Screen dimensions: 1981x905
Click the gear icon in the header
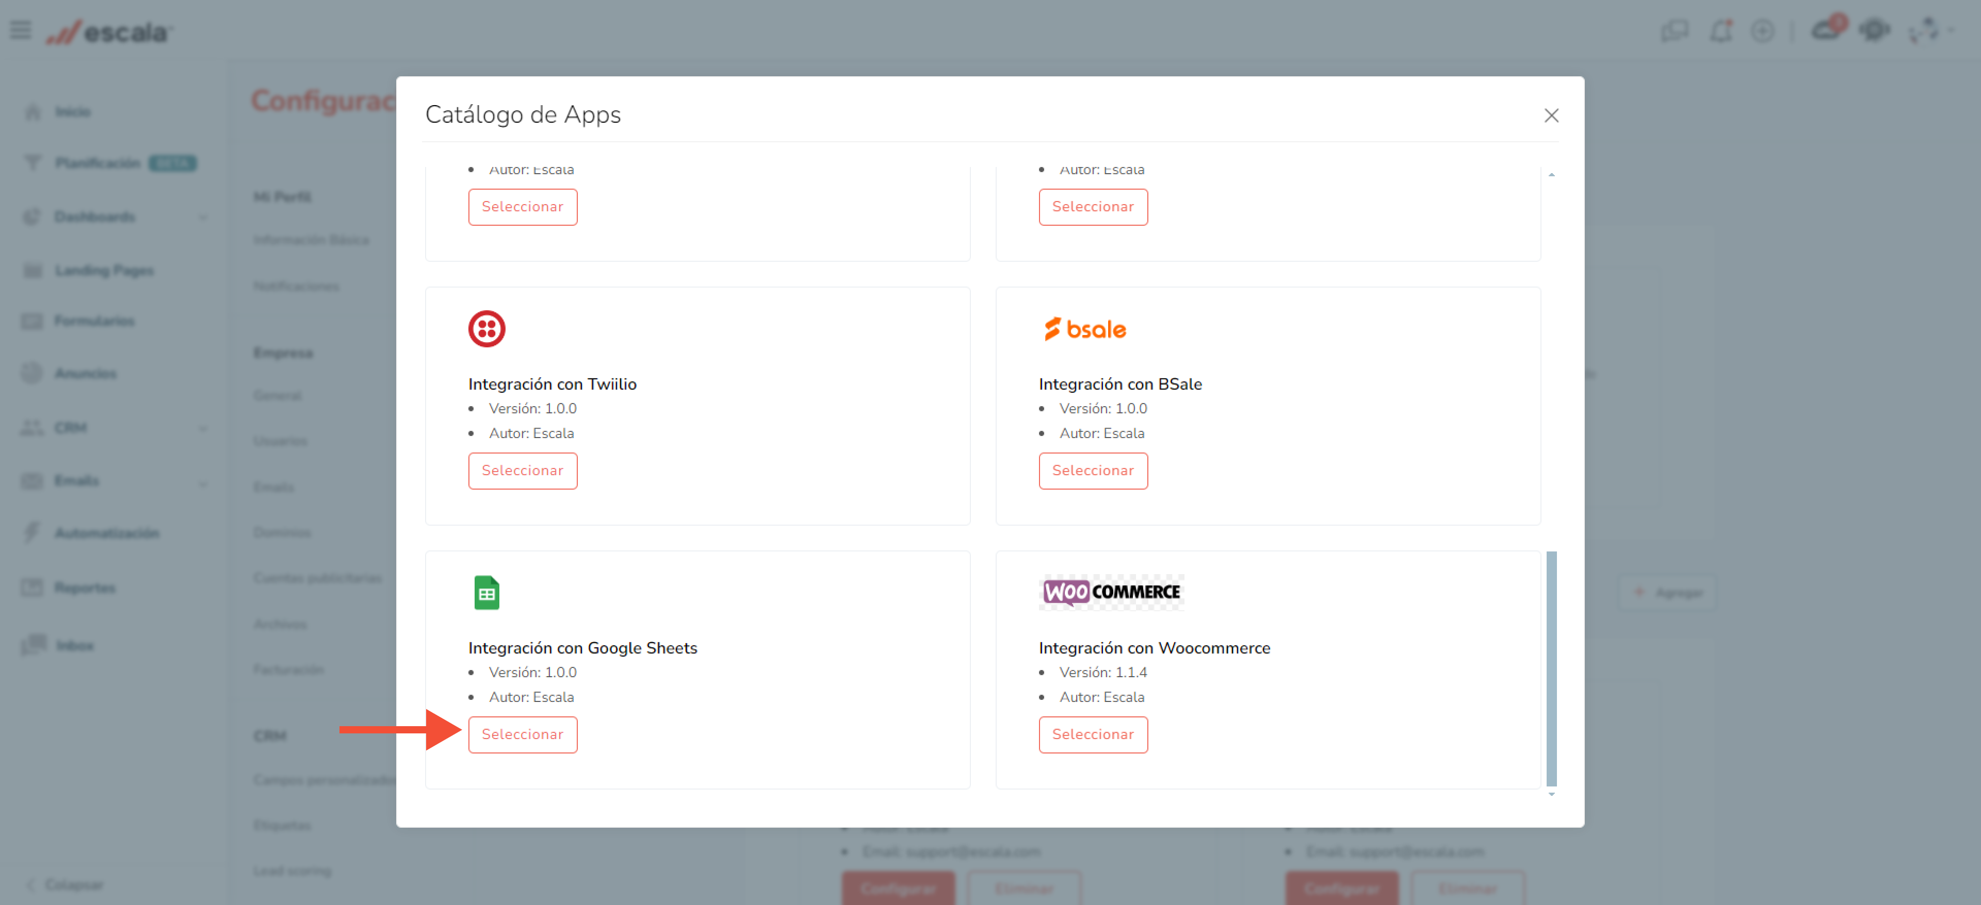(1874, 31)
